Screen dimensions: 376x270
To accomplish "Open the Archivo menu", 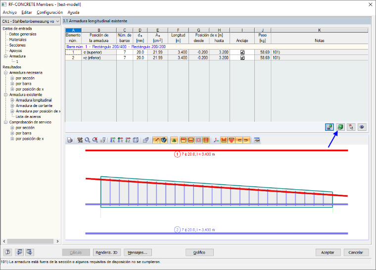I will pyautogui.click(x=9, y=12).
